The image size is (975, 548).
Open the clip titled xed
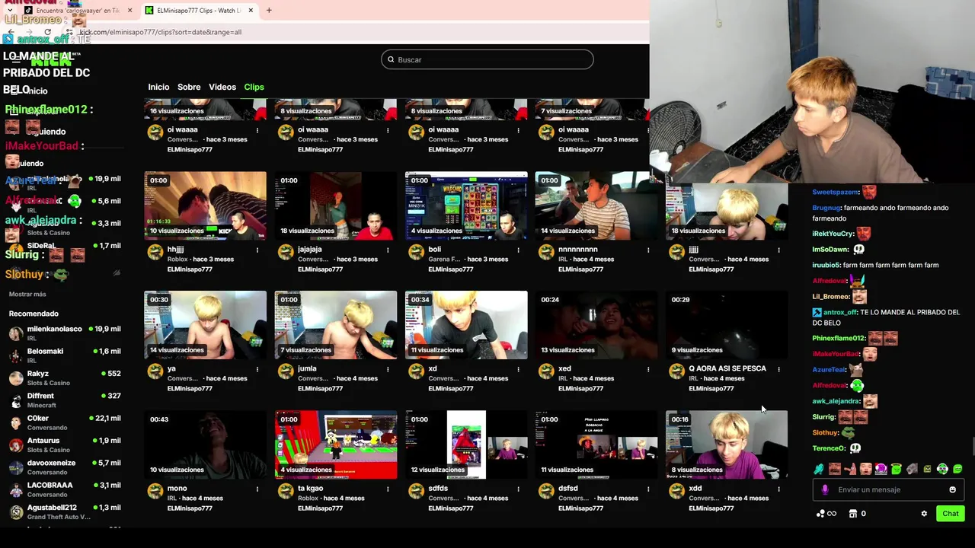(x=564, y=369)
